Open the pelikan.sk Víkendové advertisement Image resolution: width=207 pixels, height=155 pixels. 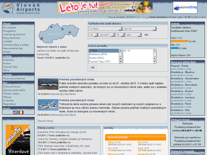tap(18, 140)
